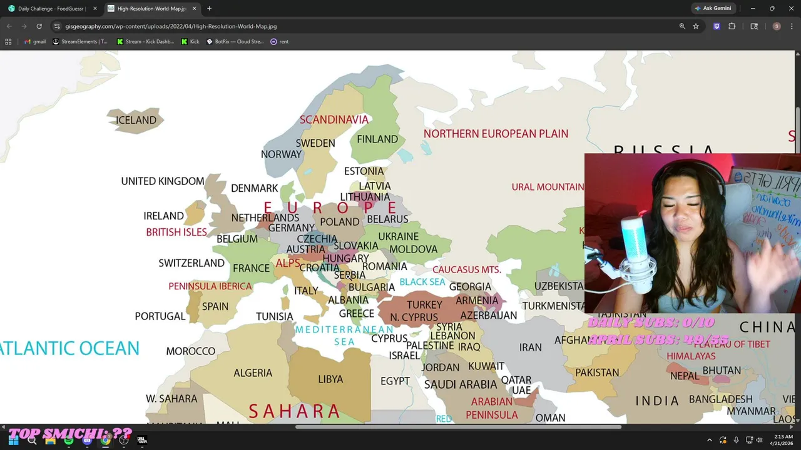The width and height of the screenshot is (801, 450).
Task: Open the purple P extension icon
Action: click(717, 26)
